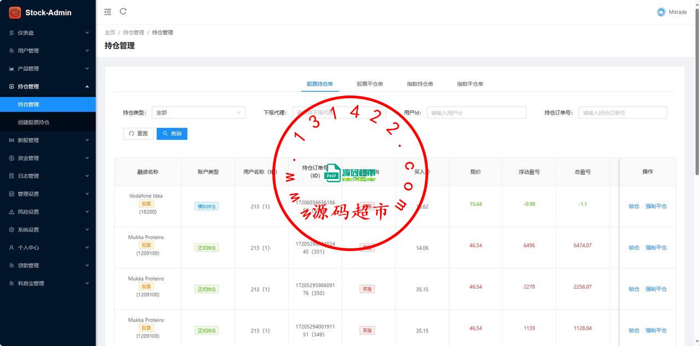Click the Vodafone Idea stock name

146,196
